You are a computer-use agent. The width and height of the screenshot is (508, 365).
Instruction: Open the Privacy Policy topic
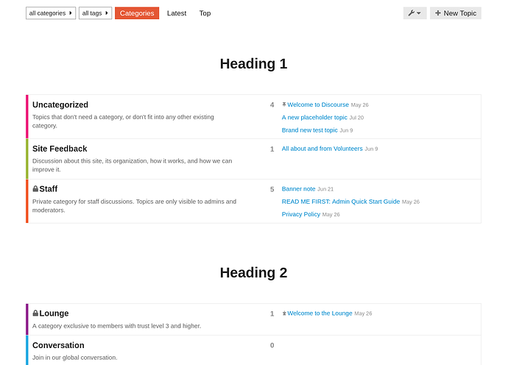click(301, 214)
